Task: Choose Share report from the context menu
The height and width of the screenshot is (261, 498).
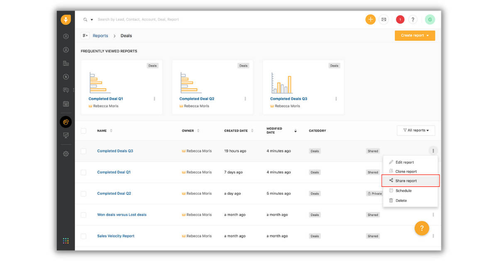Action: tap(405, 181)
